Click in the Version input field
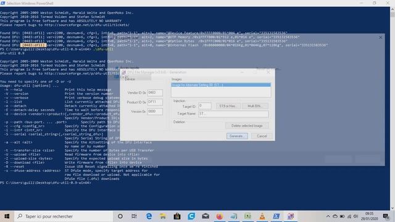Viewport: 395px width, 222px height. [155, 111]
